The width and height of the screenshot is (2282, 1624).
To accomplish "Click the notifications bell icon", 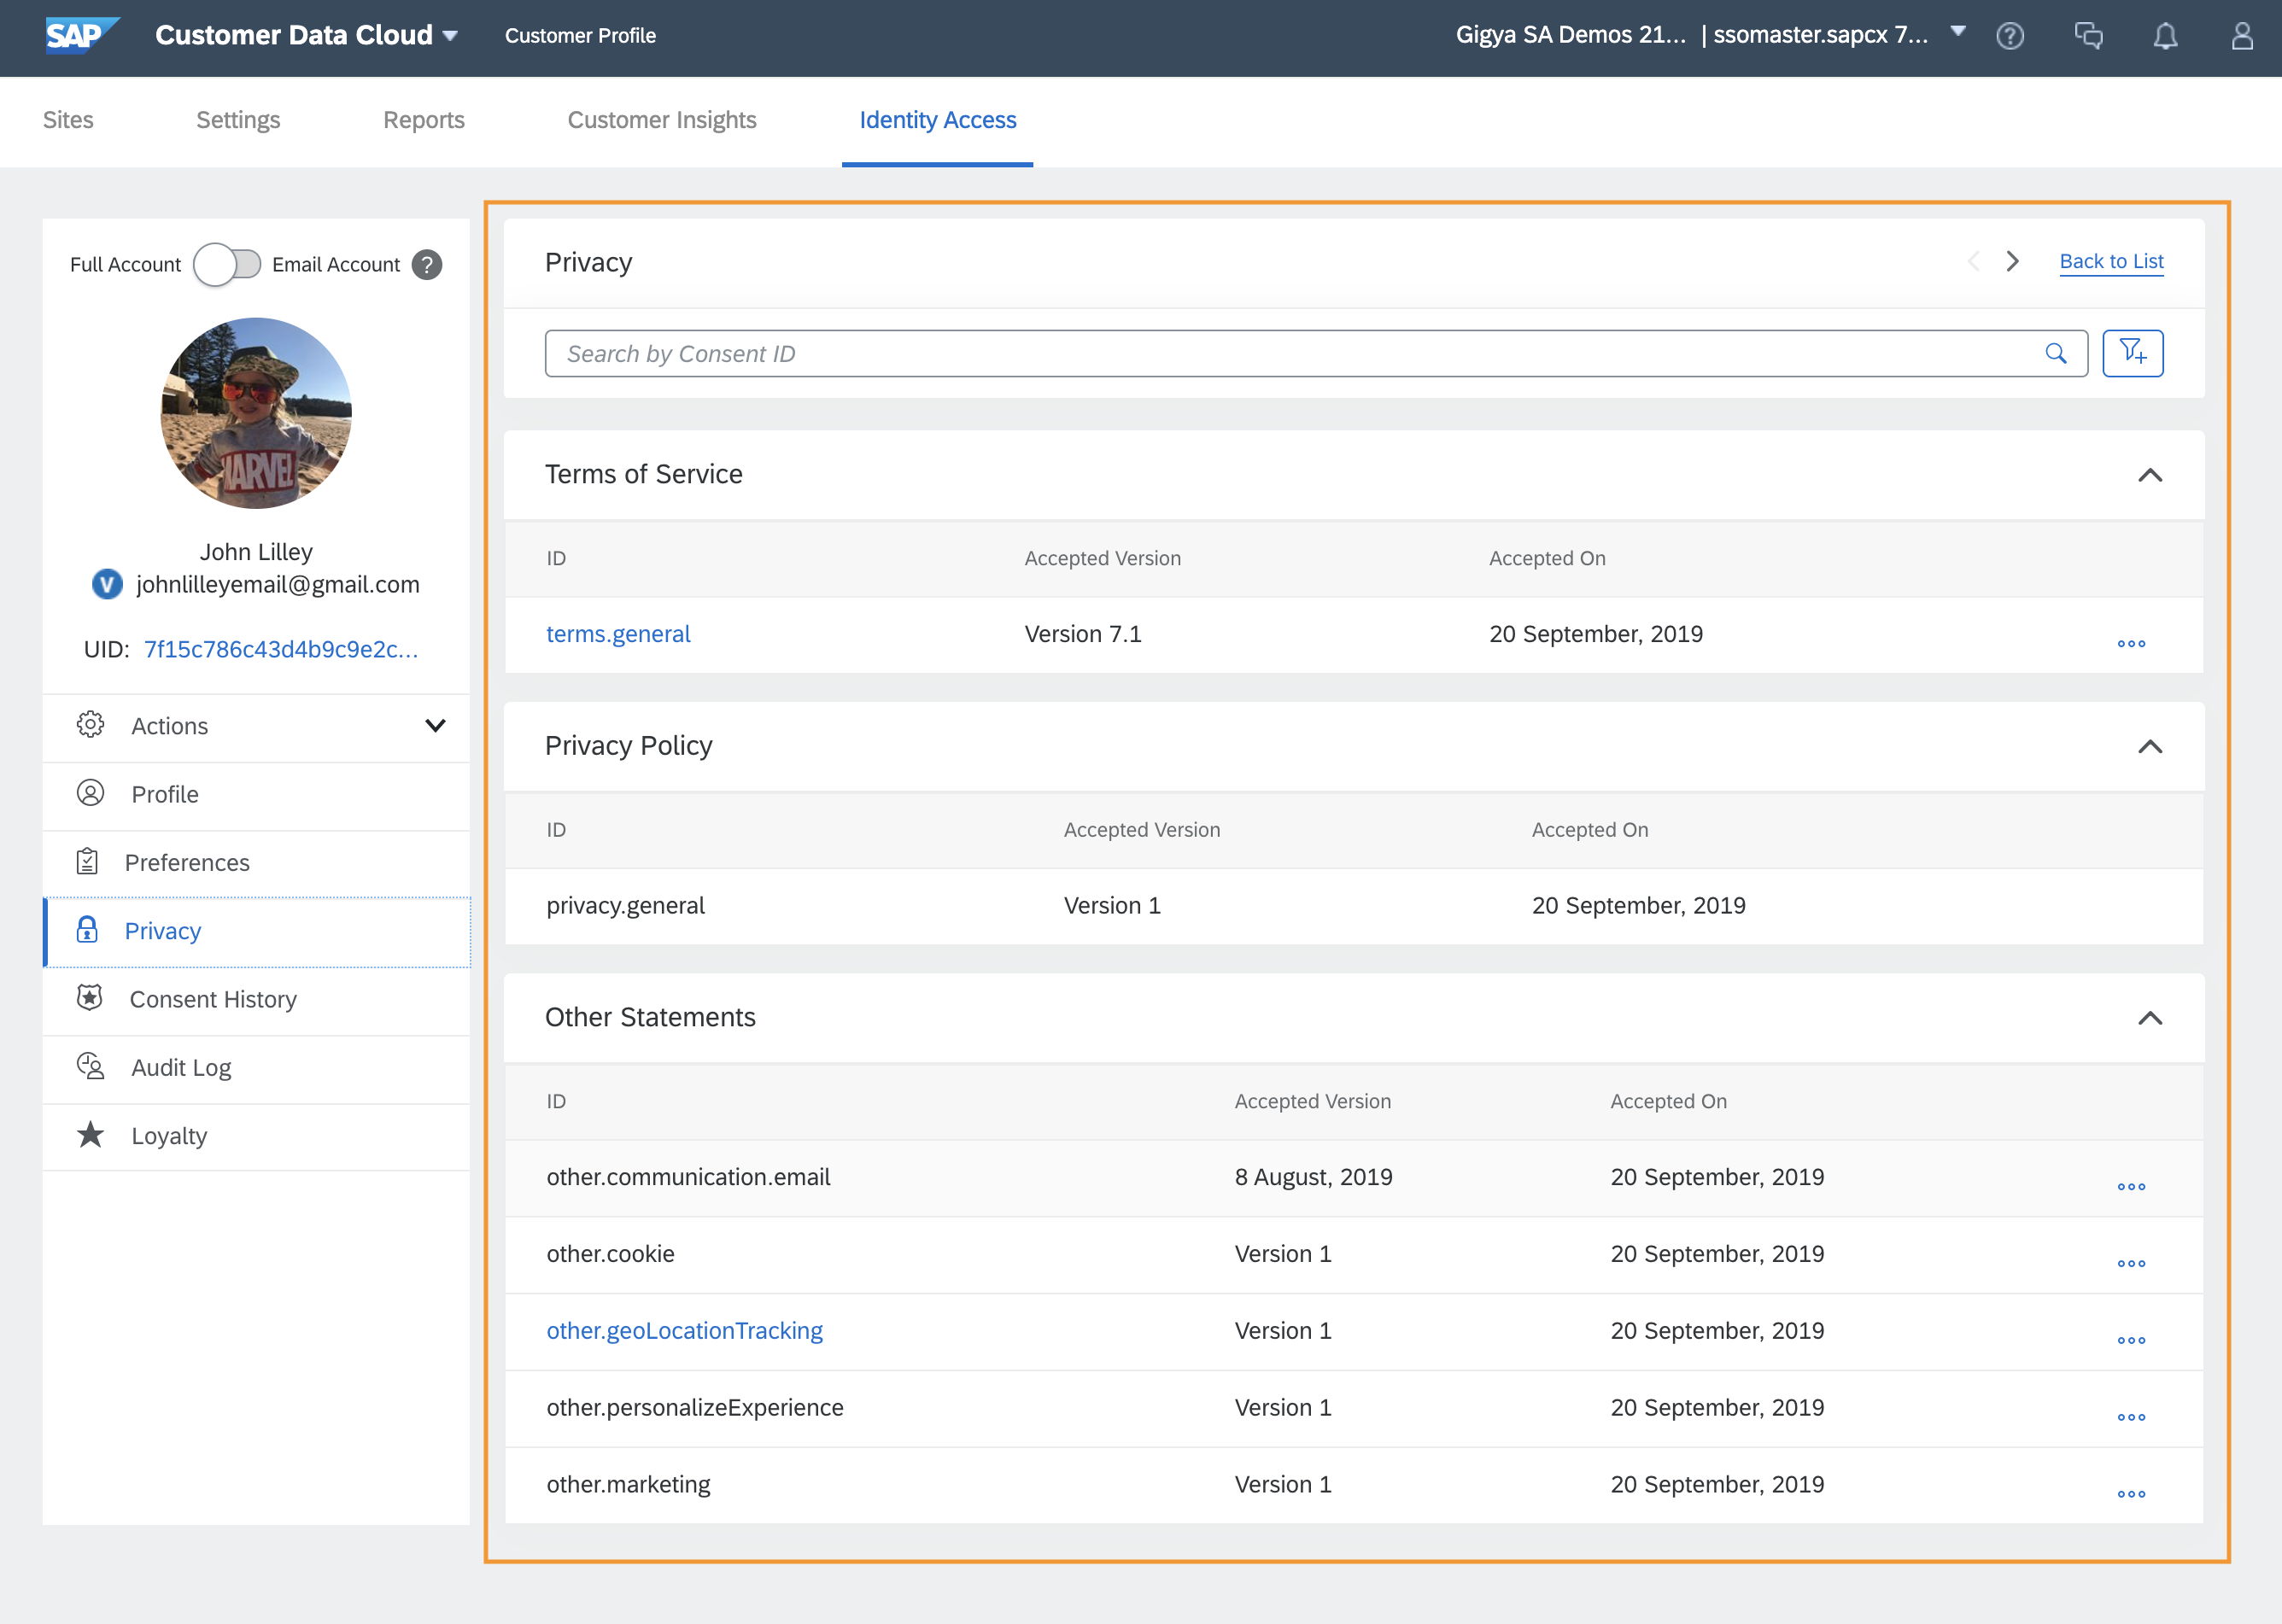I will [x=2165, y=36].
